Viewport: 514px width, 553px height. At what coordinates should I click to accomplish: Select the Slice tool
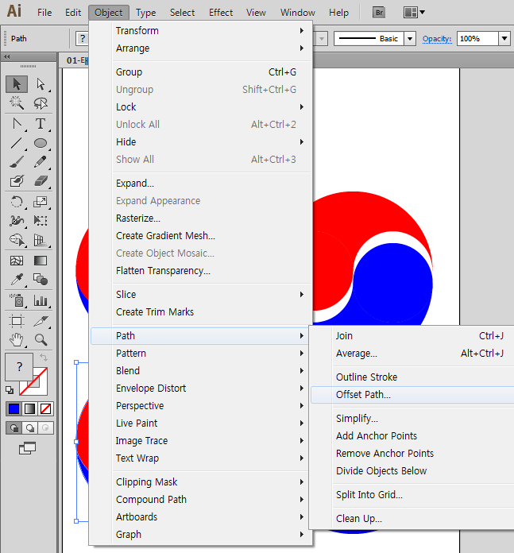click(x=41, y=321)
